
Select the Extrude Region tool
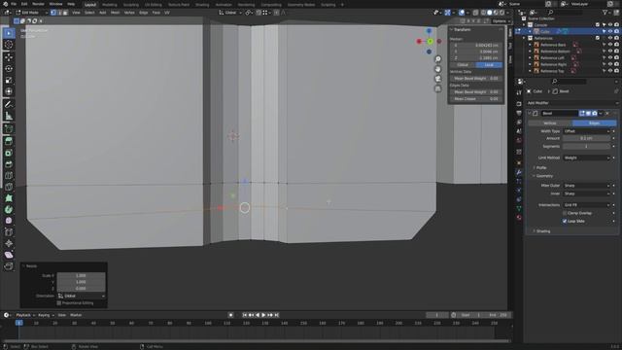[9, 141]
